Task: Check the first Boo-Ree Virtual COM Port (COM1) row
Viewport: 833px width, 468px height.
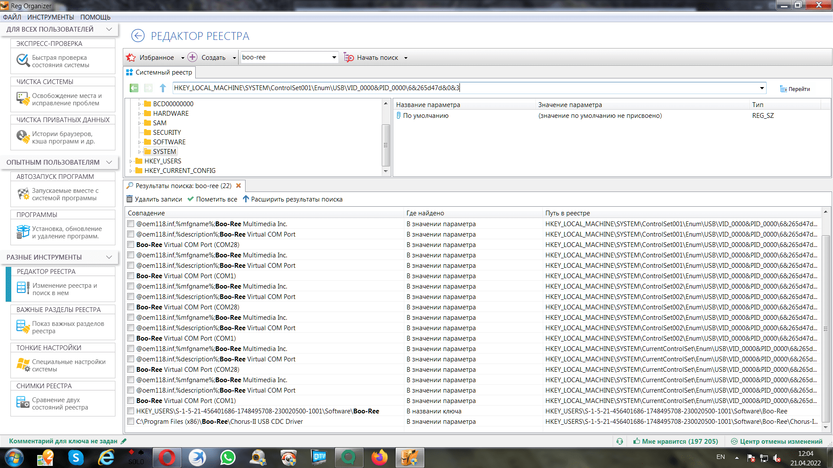Action: [131, 276]
